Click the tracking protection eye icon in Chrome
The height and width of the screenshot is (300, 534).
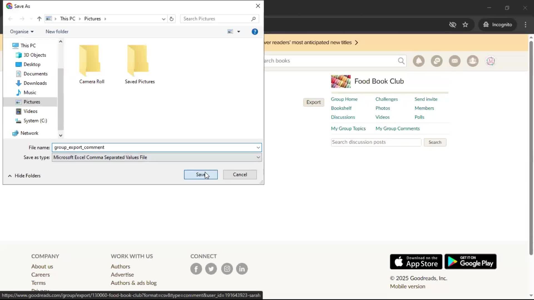453,24
